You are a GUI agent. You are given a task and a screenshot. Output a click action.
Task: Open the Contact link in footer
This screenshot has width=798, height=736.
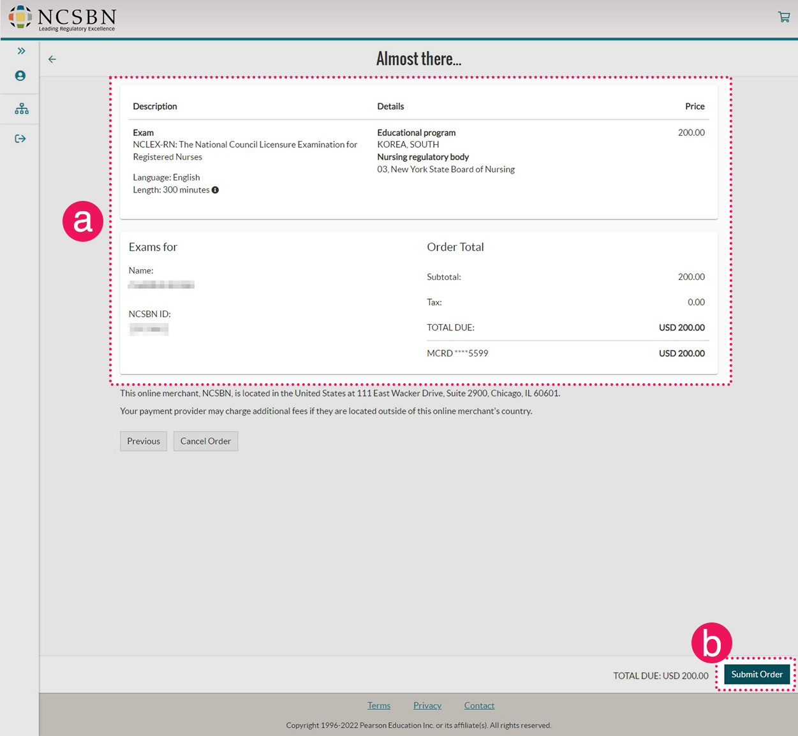click(479, 705)
